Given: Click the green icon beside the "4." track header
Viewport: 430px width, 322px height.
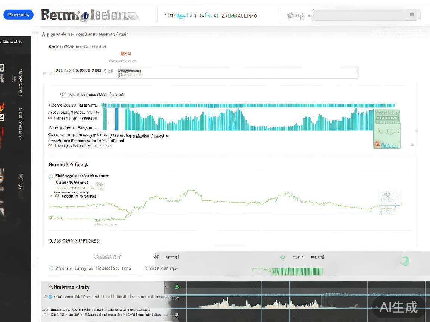Looking at the screenshot, I should coord(177,287).
